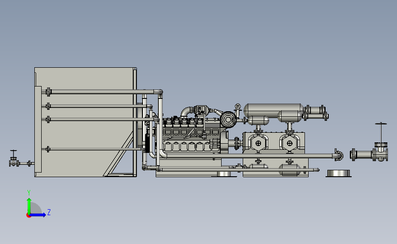Select the engine's lower row of cylinder covers
This screenshot has width=397, height=244.
[189, 146]
